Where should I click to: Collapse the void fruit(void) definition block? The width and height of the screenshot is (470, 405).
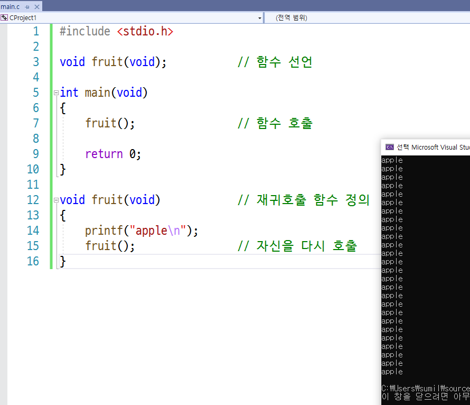pyautogui.click(x=56, y=200)
